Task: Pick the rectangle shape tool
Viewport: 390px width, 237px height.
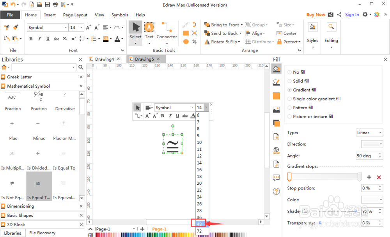Action: [x=186, y=33]
